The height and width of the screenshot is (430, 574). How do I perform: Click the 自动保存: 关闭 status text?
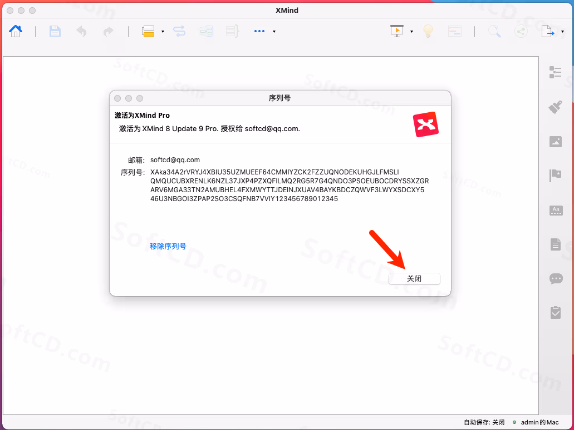point(484,422)
